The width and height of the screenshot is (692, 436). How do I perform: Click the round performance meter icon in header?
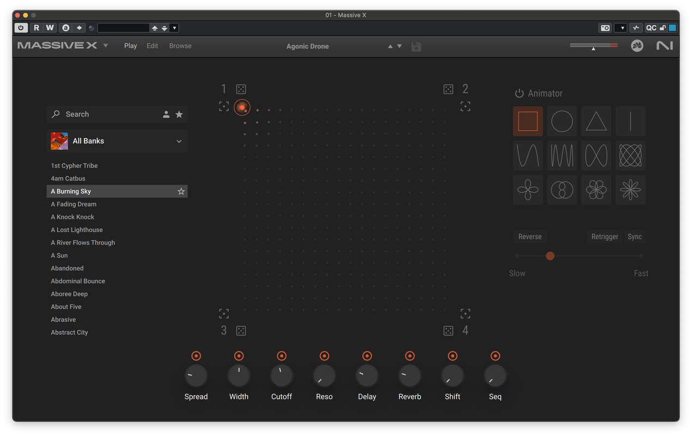[637, 46]
